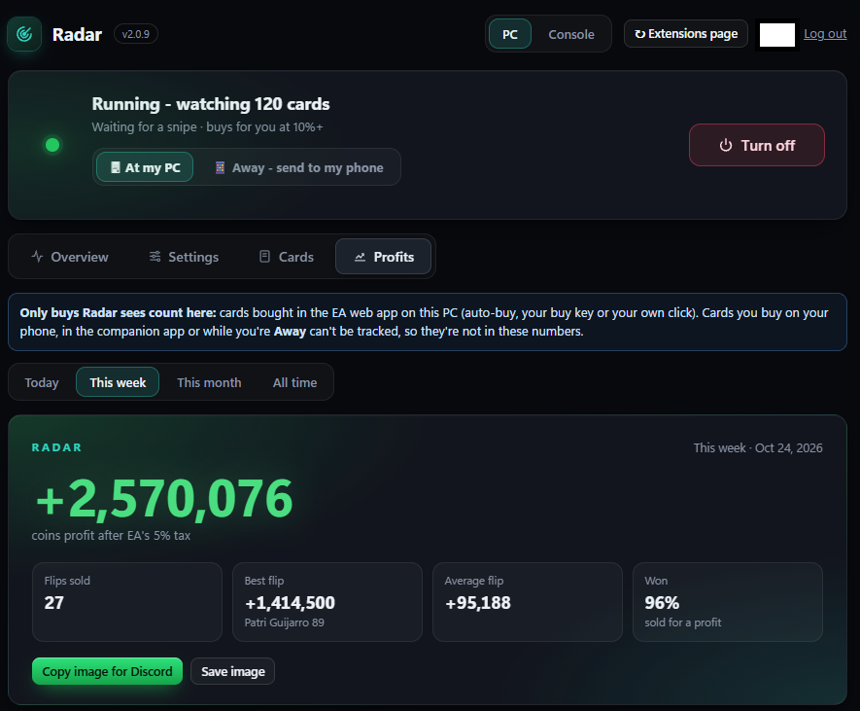
Task: Click the +2,570,076 profit total
Action: tap(164, 499)
